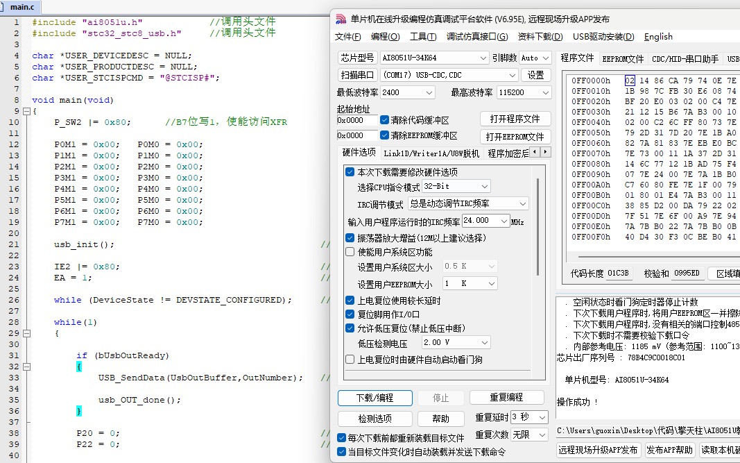Switch to the CDC/HID-串口助手 tab
Screen dimensions: 740x463
pos(685,59)
